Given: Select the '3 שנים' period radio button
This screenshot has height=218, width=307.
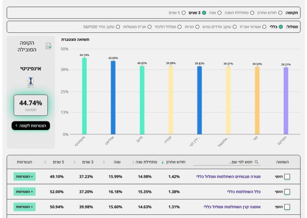Looking at the screenshot, I should click(204, 13).
